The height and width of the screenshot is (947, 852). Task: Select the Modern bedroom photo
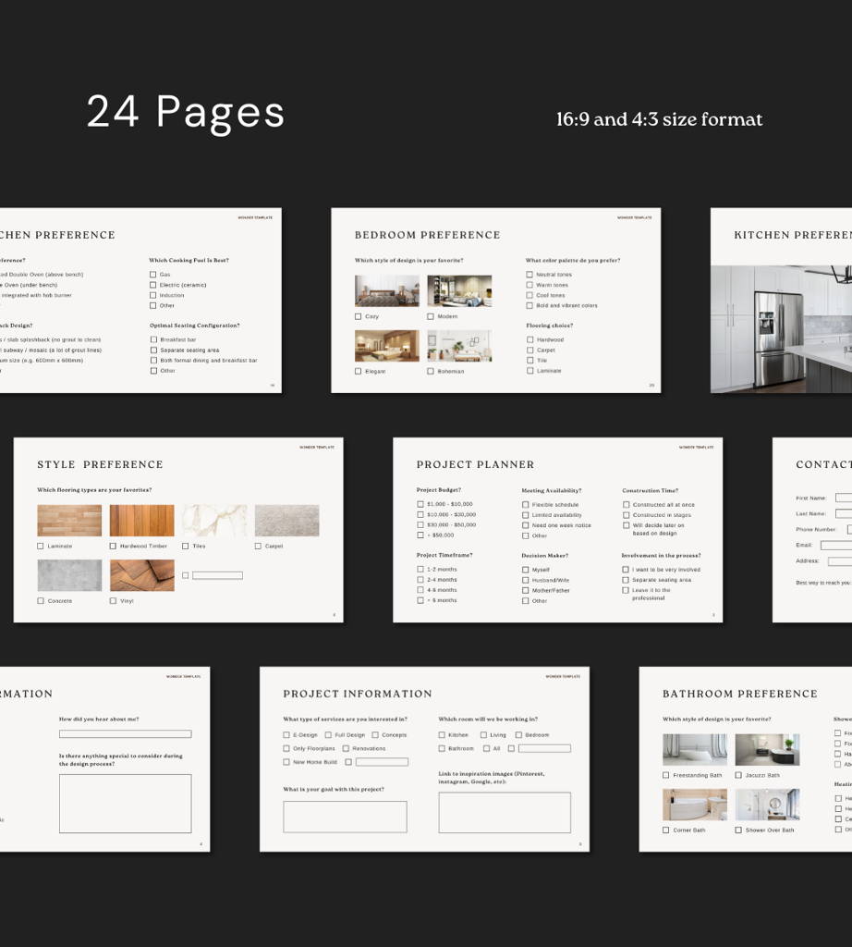click(459, 290)
